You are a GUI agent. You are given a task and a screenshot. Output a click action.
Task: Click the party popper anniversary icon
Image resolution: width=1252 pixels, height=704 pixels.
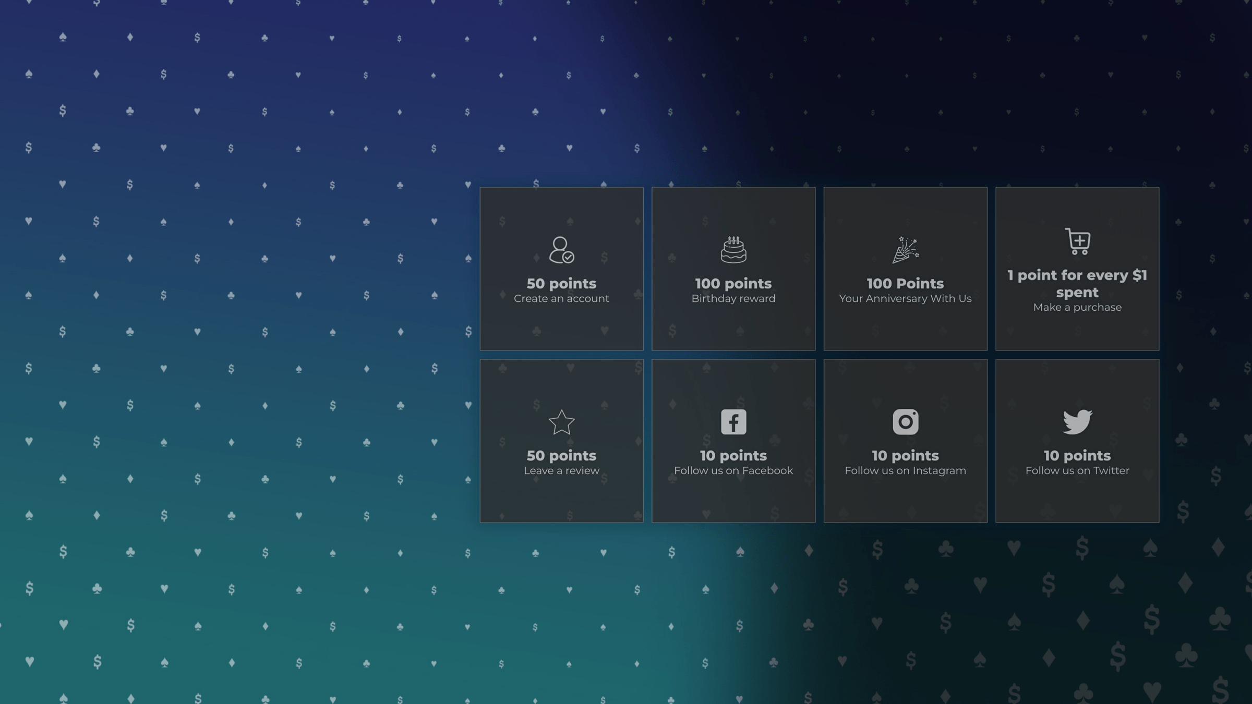coord(905,250)
